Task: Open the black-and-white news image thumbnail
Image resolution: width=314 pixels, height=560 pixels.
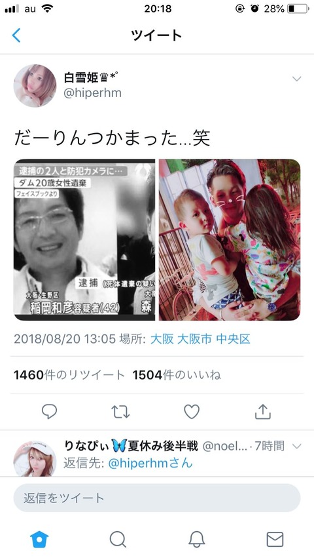Action: tap(84, 239)
